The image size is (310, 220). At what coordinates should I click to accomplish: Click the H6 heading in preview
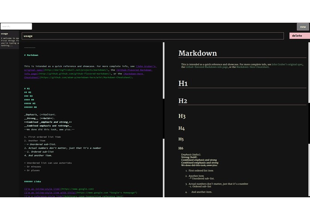181,148
